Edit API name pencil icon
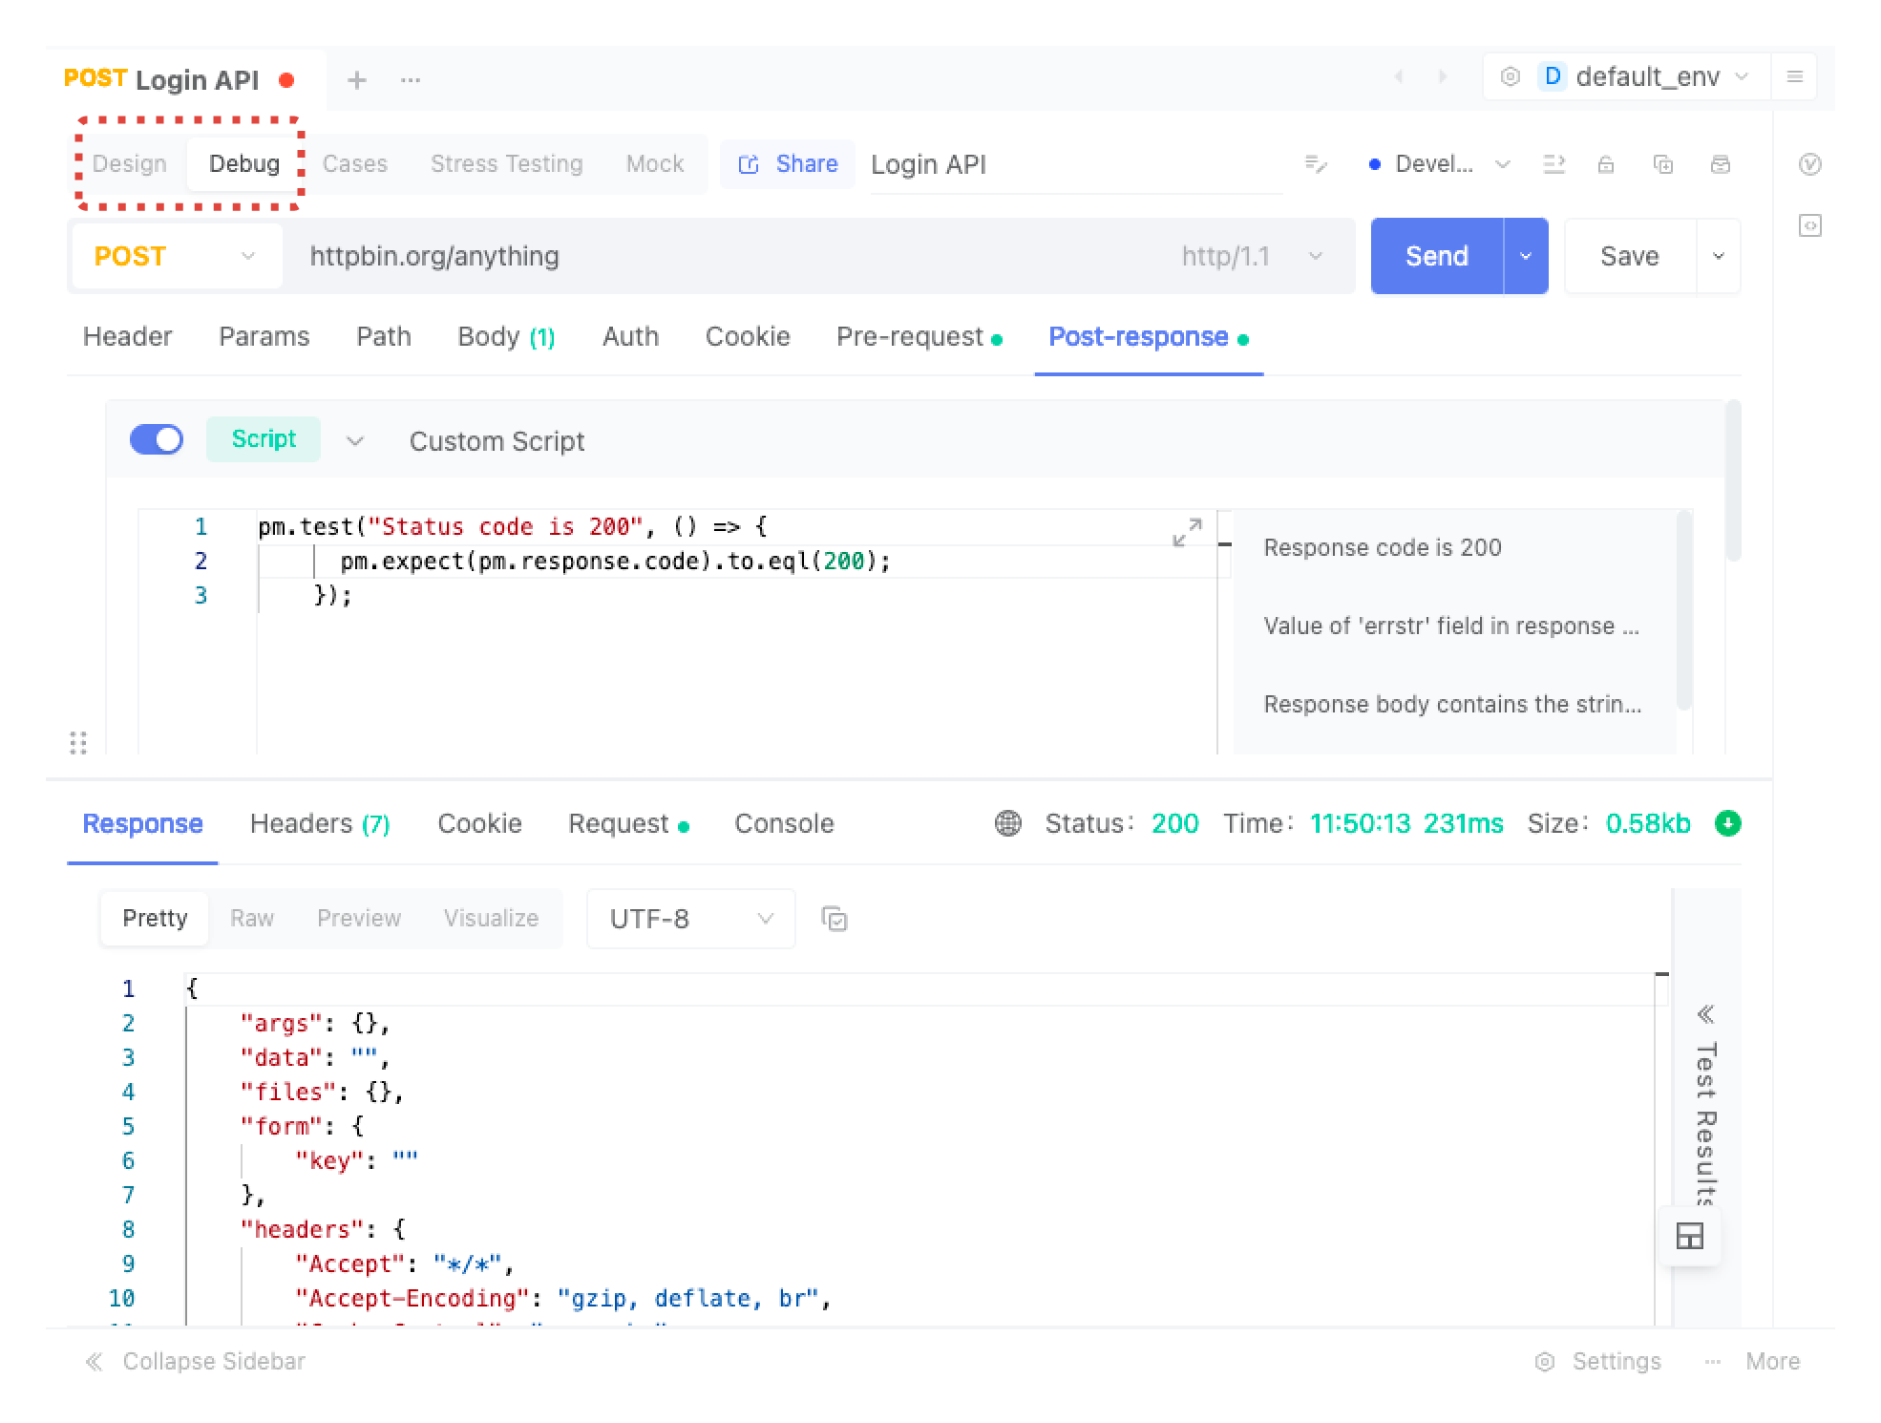Screen dimensions: 1881x1423 click(x=1316, y=164)
